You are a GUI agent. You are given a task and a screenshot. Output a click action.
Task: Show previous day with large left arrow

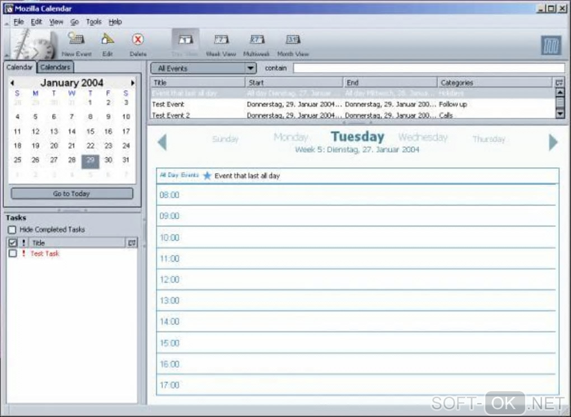point(162,142)
